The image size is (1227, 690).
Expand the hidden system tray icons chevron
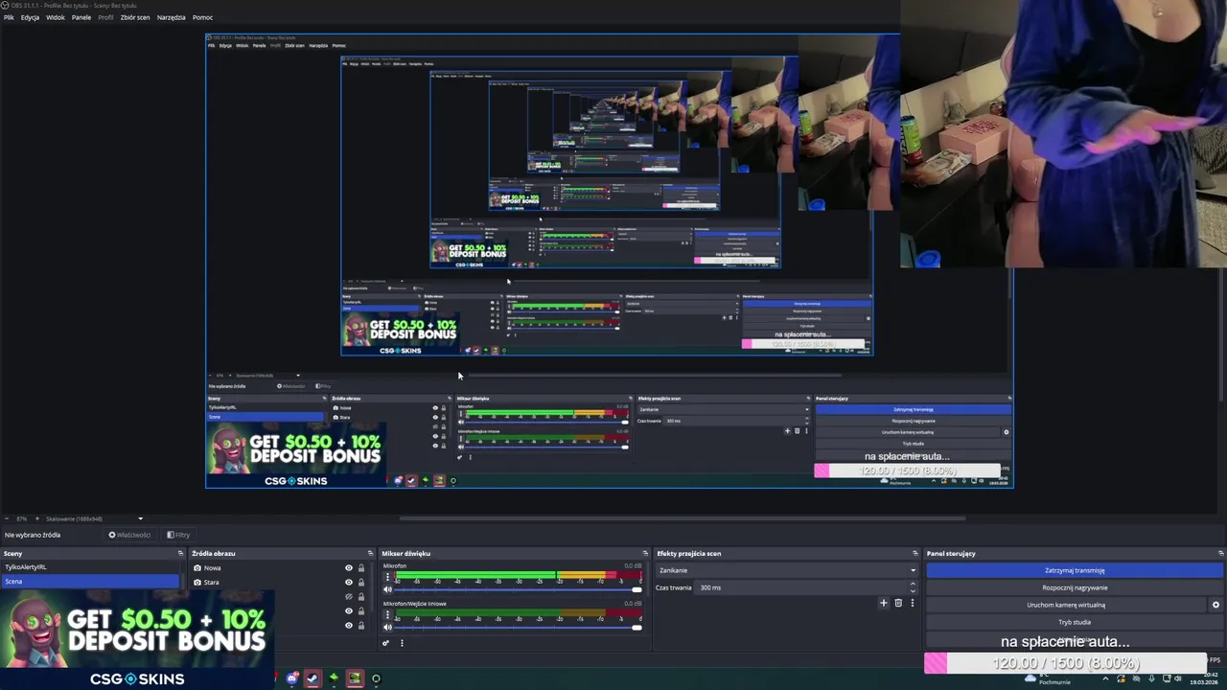pos(1105,678)
